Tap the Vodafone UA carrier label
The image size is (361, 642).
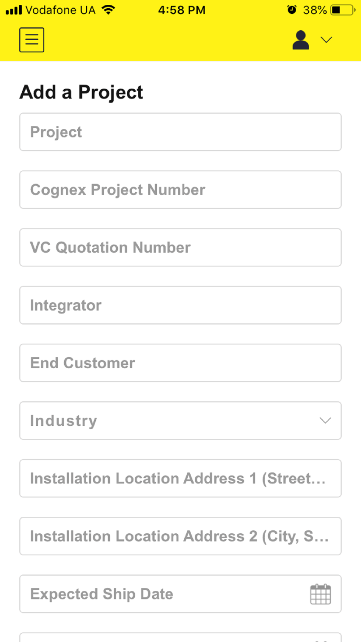(60, 10)
